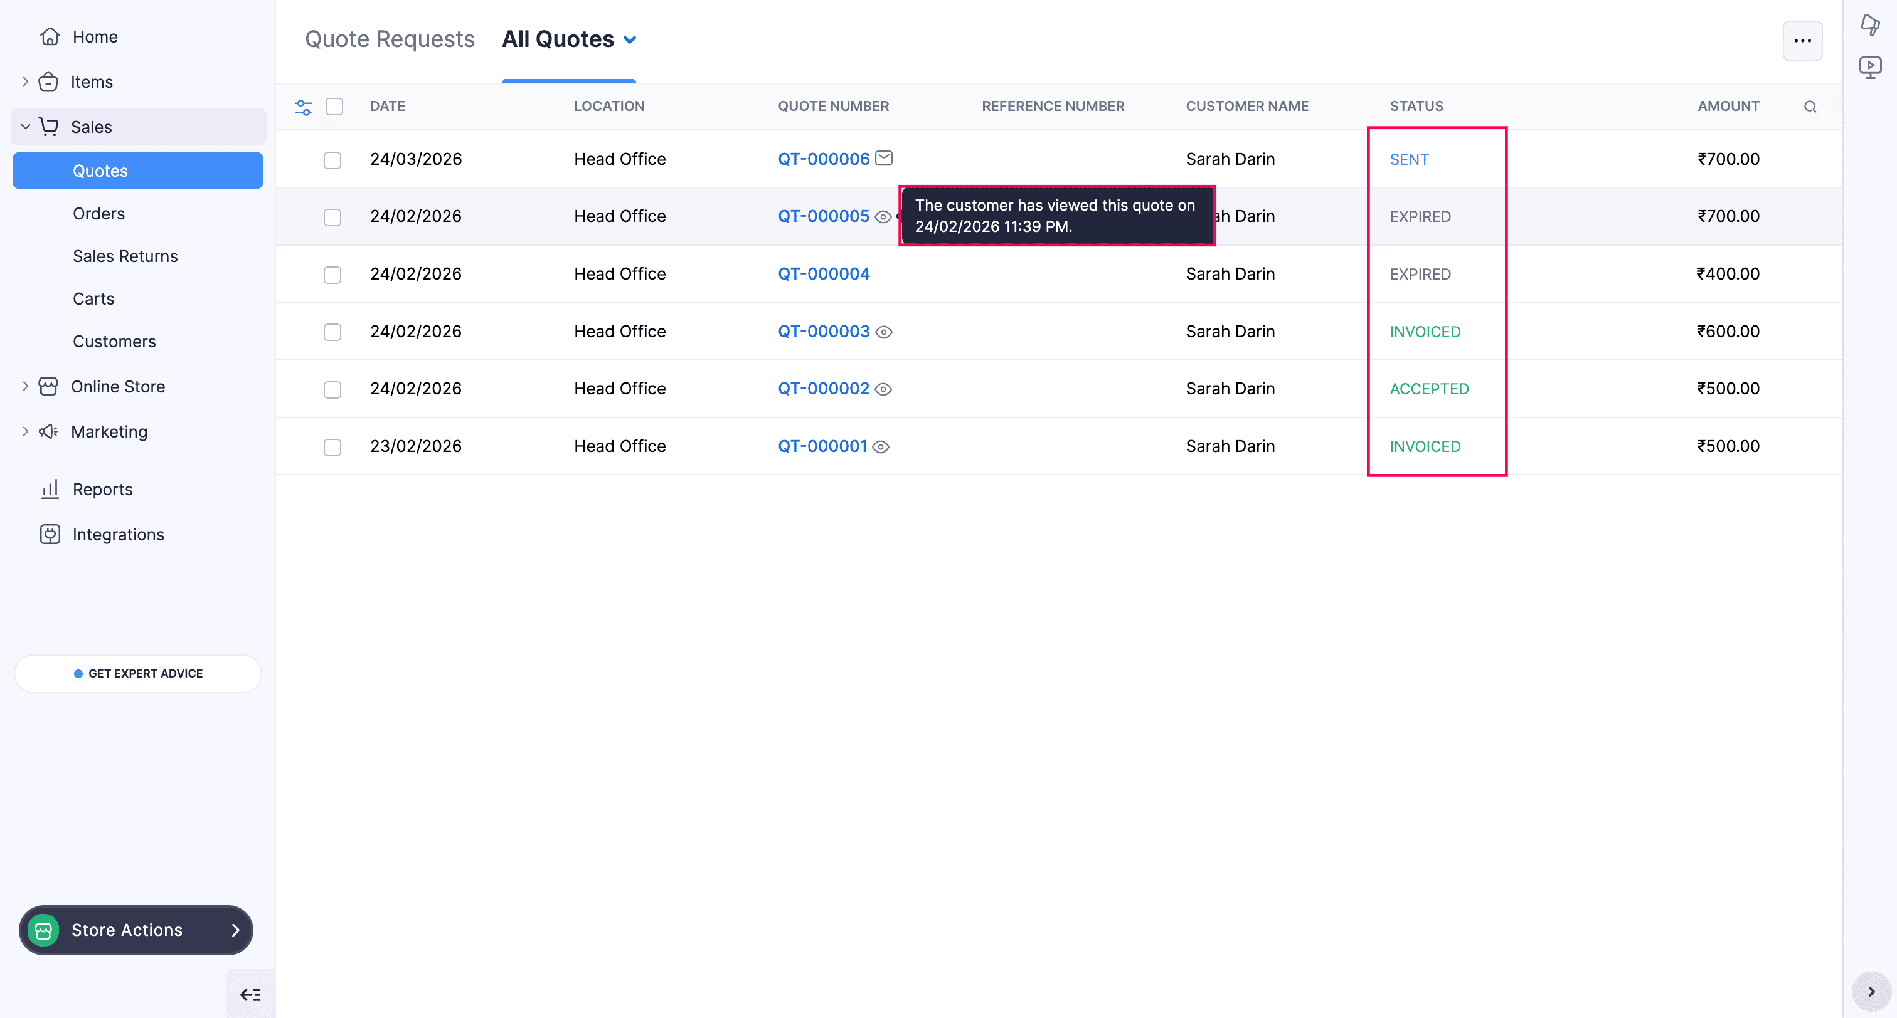The image size is (1897, 1018).
Task: Switch to the Quote Requests tab
Action: click(390, 38)
